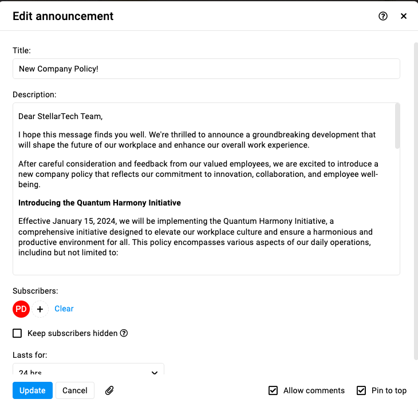Screen dimensions: 418x411
Task: Attach a file using the paperclip icon
Action: [109, 390]
